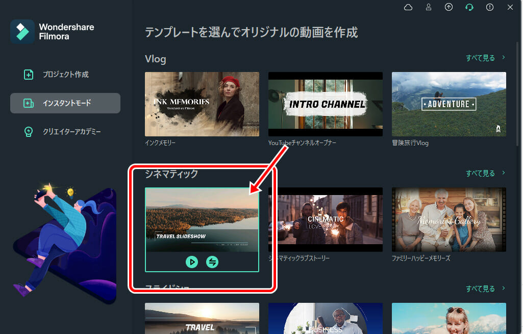Open the Ink Memories template thumbnail
Viewport: 523px width, 334px height.
point(202,104)
